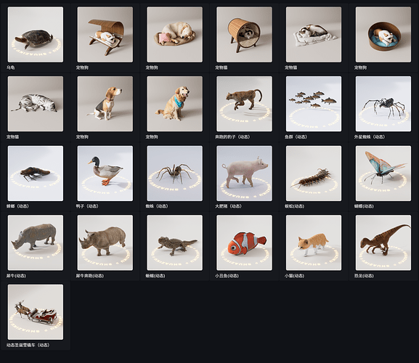Screen dimensions: 419x363
Task: Click the label '小丑鱼(动态)'
Action: point(227,276)
